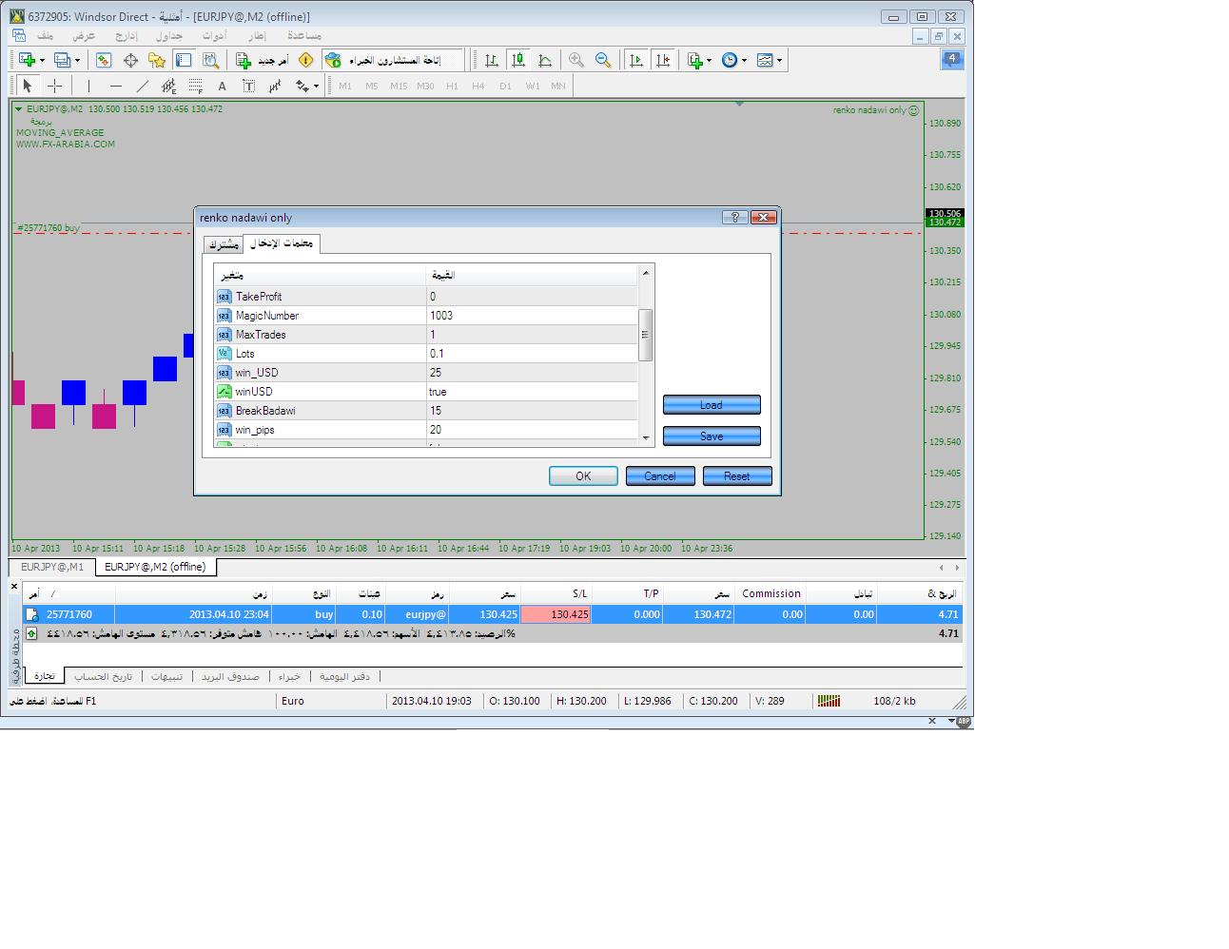This screenshot has width=1229, height=949.
Task: Switch chart to line chart style
Action: pos(545,60)
